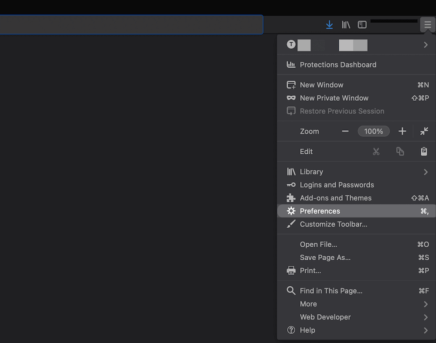436x343 pixels.
Task: Toggle the sidebar using its toolbar icon
Action: [362, 24]
